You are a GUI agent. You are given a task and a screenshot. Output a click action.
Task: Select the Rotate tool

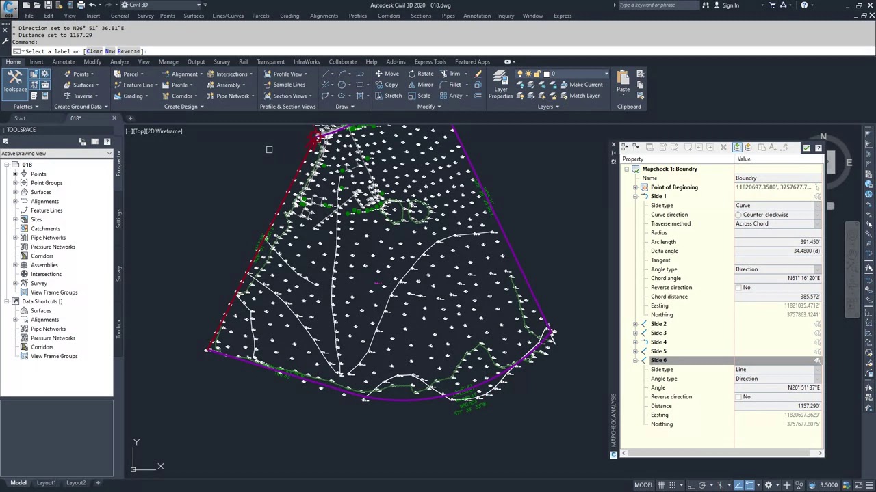pos(420,74)
